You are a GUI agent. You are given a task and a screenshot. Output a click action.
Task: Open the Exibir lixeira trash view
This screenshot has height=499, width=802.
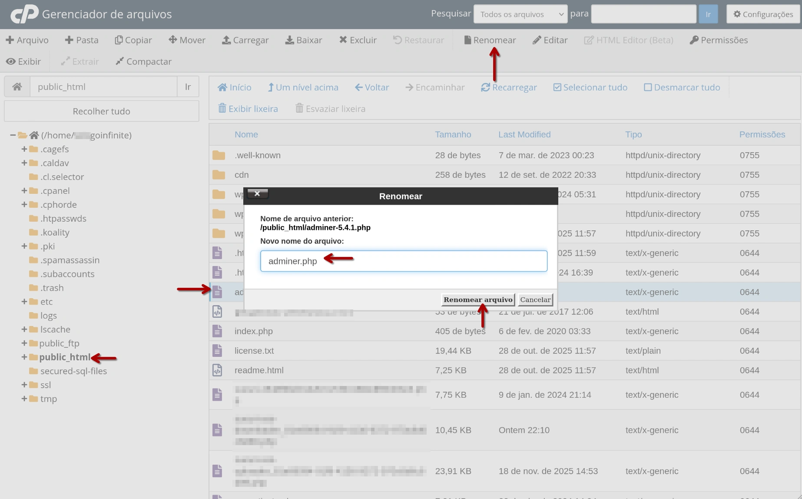point(248,108)
